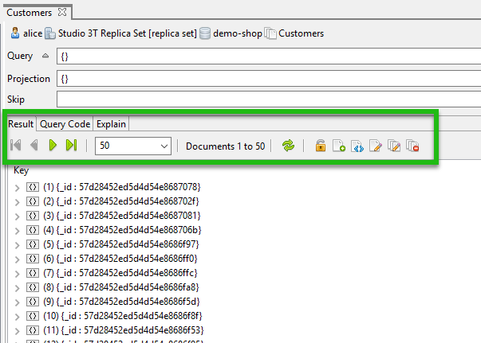Select row (11) {_id : 57d28452ed5d4d54e8686f53}
The height and width of the screenshot is (343, 481).
click(124, 330)
